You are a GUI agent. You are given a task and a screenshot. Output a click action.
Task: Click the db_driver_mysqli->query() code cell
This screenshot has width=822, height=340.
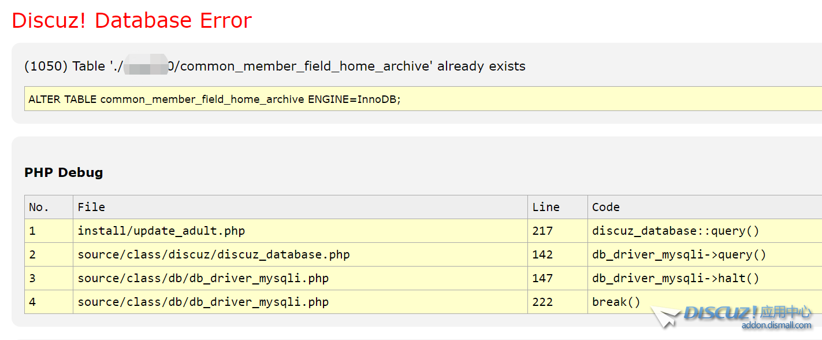(x=679, y=254)
